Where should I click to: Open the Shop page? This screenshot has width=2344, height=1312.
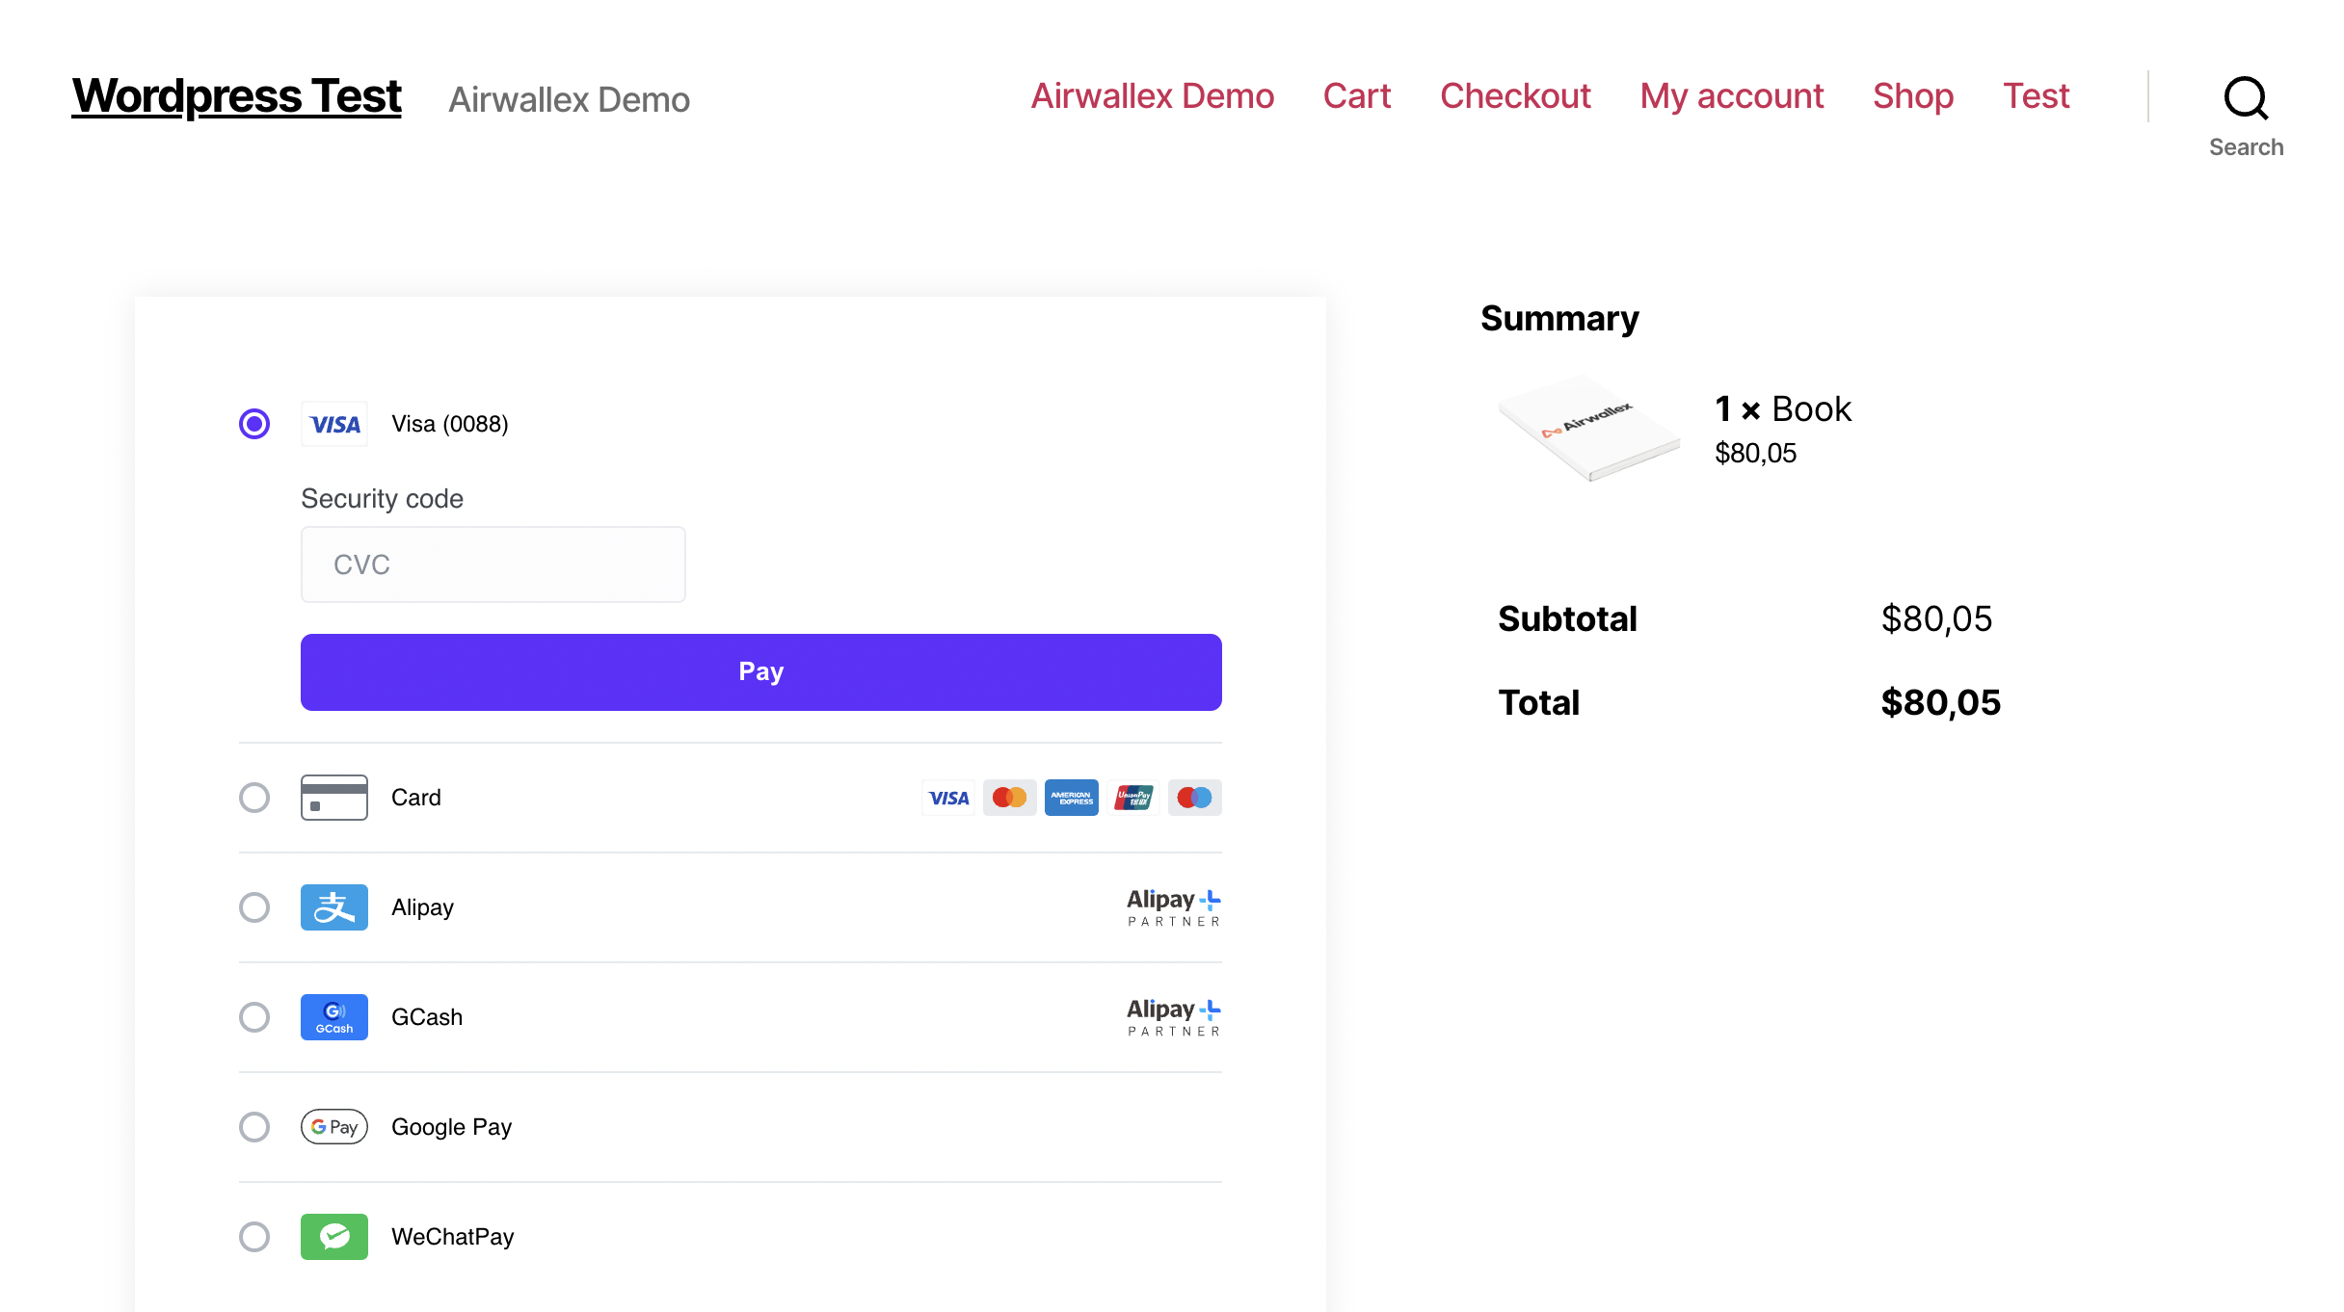click(x=1911, y=96)
